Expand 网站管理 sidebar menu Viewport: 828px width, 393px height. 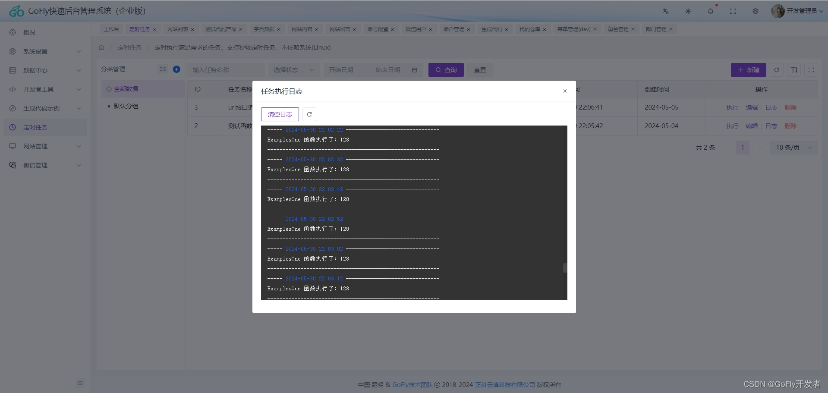[x=45, y=146]
